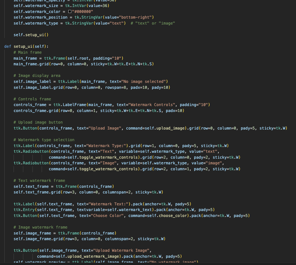Click the 'self.setup_ui()' call line

(x=31, y=35)
